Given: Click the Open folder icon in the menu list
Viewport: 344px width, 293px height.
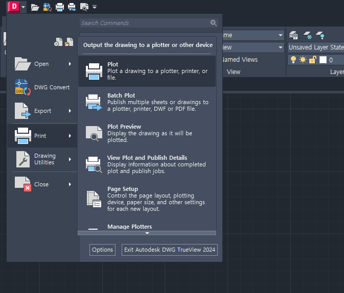Looking at the screenshot, I should coord(22,64).
